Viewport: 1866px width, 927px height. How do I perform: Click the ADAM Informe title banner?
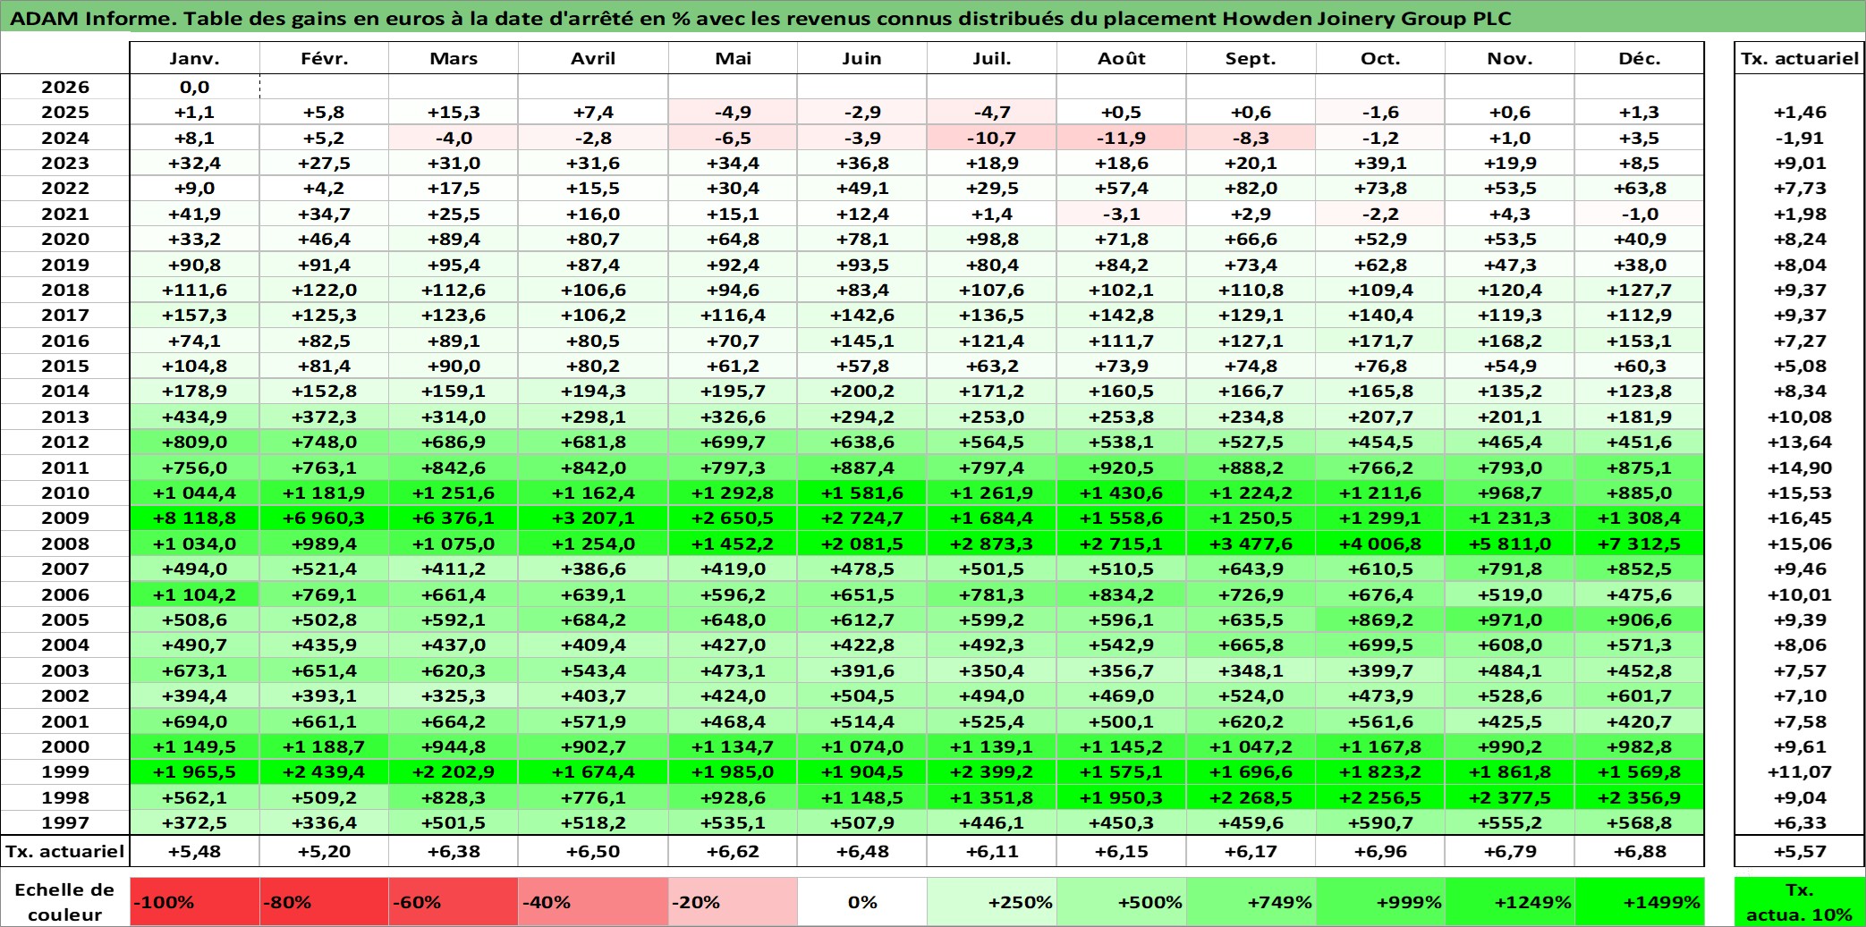click(933, 17)
